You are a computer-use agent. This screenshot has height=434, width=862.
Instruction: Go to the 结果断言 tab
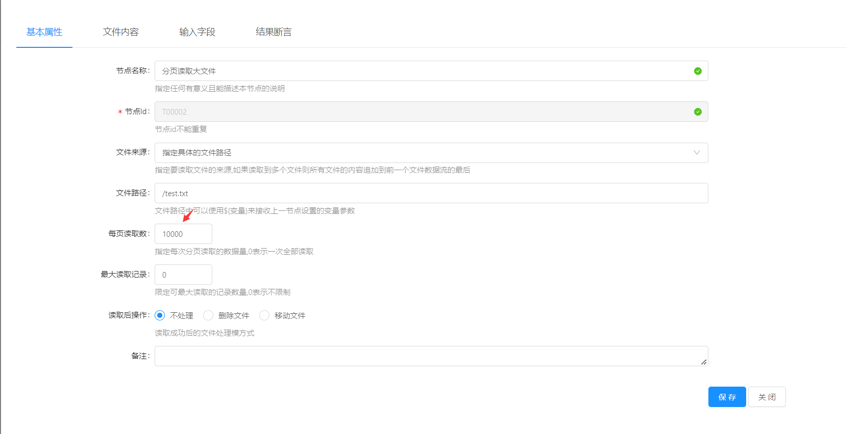(x=274, y=32)
